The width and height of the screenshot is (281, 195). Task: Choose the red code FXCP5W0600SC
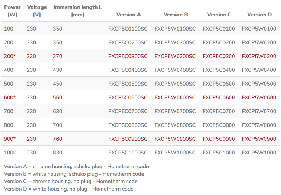(175, 97)
